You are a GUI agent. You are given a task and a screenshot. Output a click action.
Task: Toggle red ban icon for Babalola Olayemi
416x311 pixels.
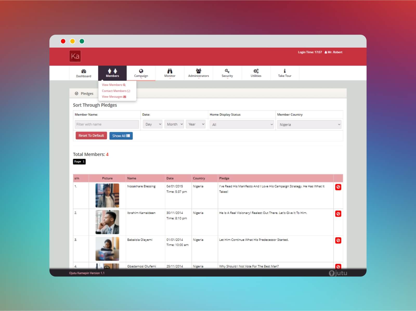338,240
